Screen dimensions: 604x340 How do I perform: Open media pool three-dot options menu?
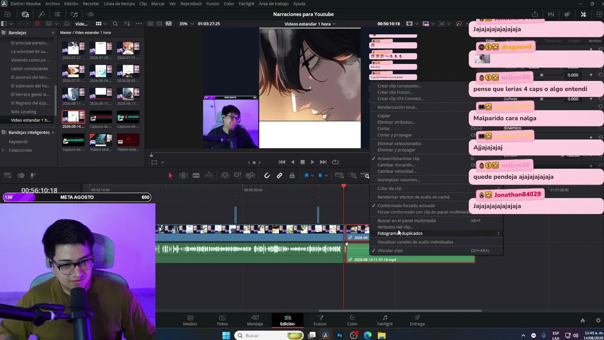[139, 24]
